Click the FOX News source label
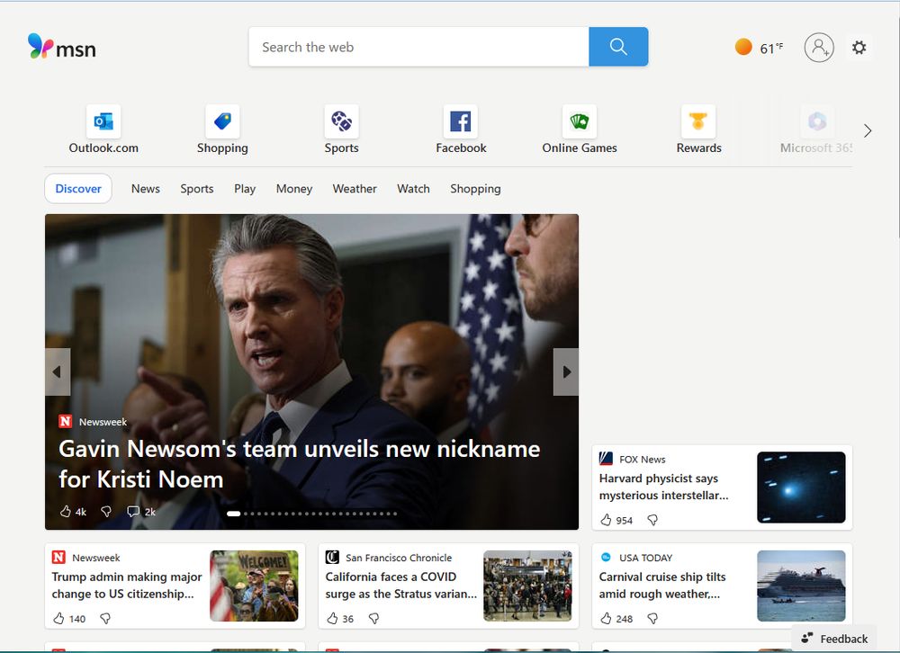The height and width of the screenshot is (653, 900). 643,459
